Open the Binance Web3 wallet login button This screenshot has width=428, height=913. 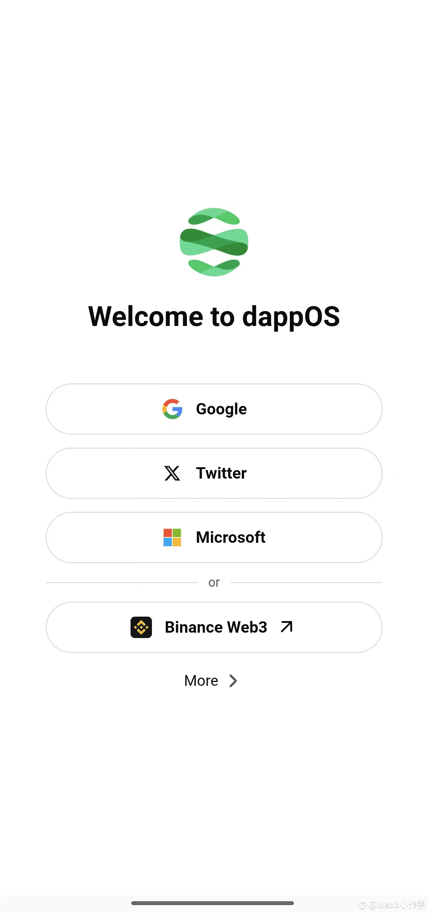click(x=214, y=627)
